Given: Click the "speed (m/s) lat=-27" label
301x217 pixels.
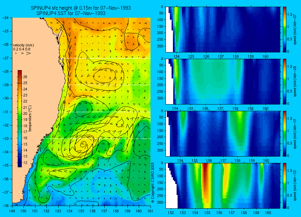Looking at the screenshot, I should (x=295, y=29).
